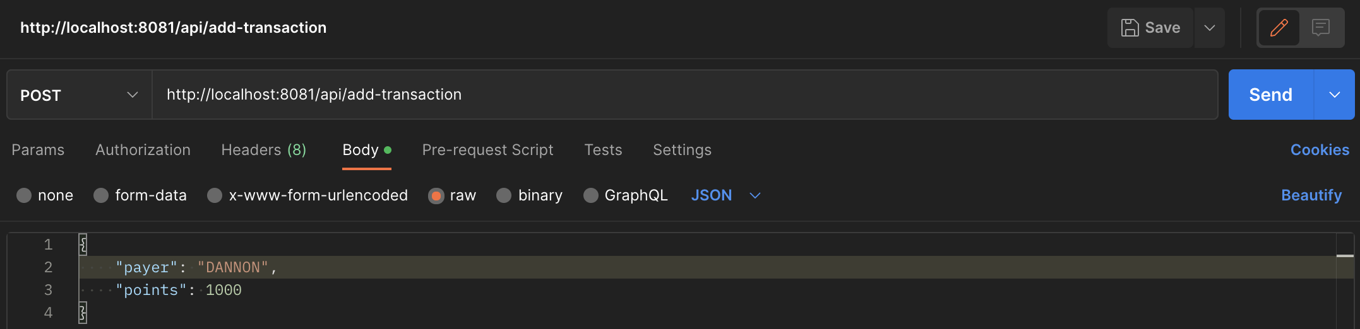Image resolution: width=1360 pixels, height=329 pixels.
Task: Open the Pre-request Script tab
Action: coord(487,150)
